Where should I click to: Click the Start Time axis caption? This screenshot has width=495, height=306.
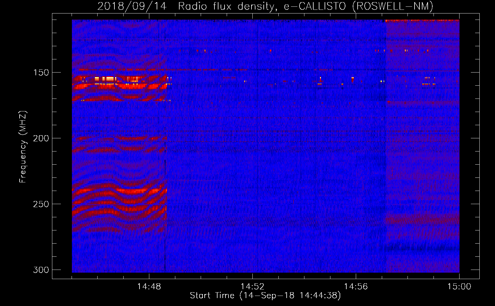point(265,296)
